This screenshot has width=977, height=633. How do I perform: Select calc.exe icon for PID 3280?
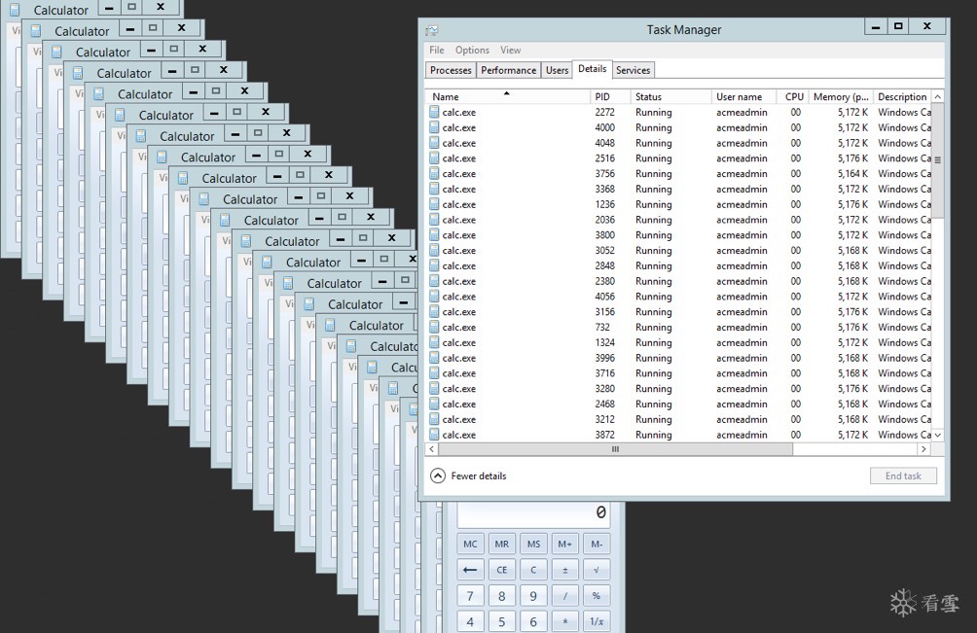(x=434, y=388)
